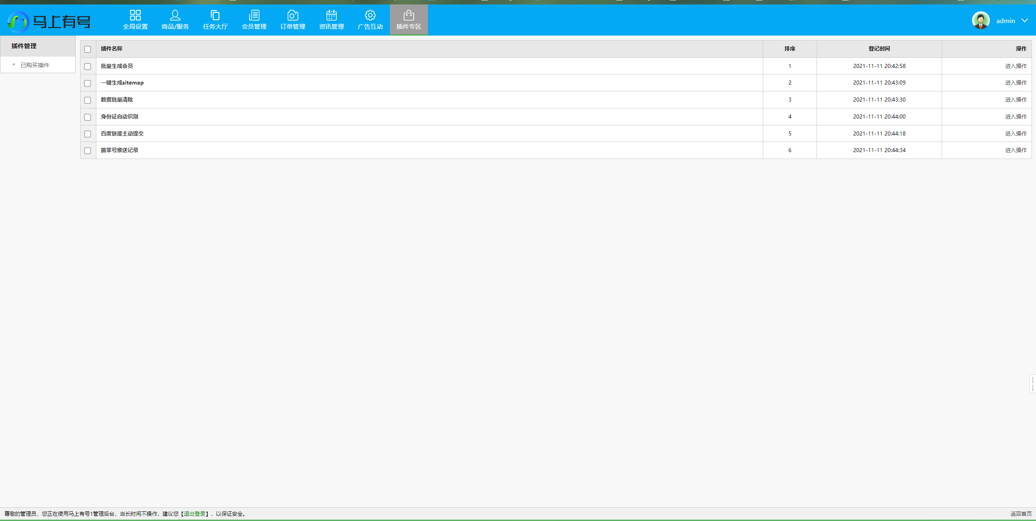Click the admin avatar picture
The width and height of the screenshot is (1036, 521).
(981, 20)
